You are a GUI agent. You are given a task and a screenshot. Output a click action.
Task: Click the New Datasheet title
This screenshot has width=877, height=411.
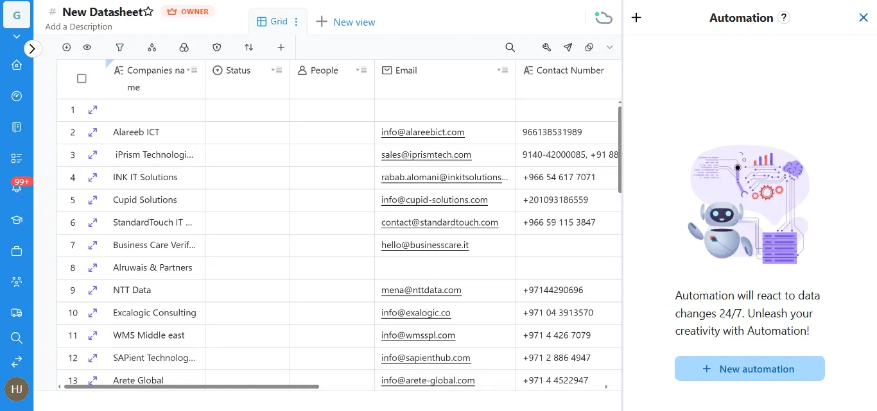point(102,12)
